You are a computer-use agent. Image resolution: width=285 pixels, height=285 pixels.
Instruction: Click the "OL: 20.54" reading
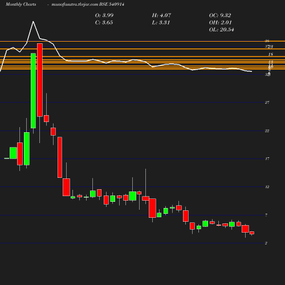click(x=221, y=30)
